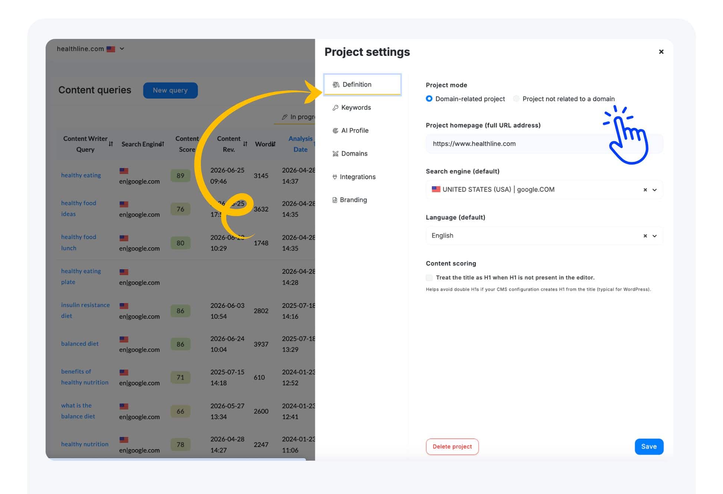This screenshot has height=494, width=723.
Task: Save the project settings
Action: tap(649, 447)
